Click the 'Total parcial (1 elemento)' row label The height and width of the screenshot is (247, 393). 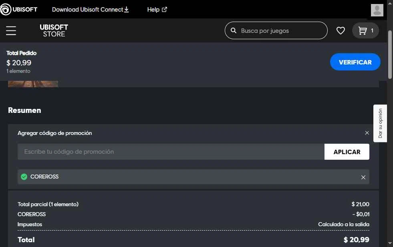48,204
